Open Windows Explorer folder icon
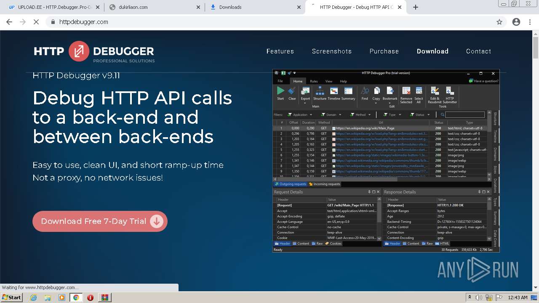The width and height of the screenshot is (539, 303). pyautogui.click(x=48, y=298)
